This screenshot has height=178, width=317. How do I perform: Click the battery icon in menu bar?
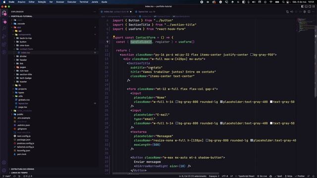coord(277,2)
